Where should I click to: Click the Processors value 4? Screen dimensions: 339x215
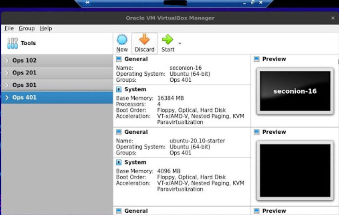159,104
